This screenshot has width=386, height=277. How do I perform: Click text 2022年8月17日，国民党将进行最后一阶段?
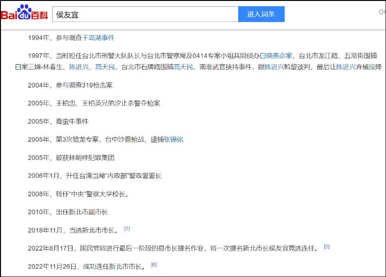89,248
